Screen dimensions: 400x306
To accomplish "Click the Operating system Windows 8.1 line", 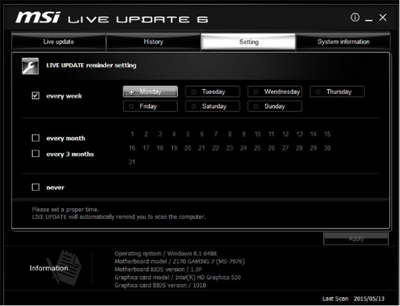I will point(166,254).
